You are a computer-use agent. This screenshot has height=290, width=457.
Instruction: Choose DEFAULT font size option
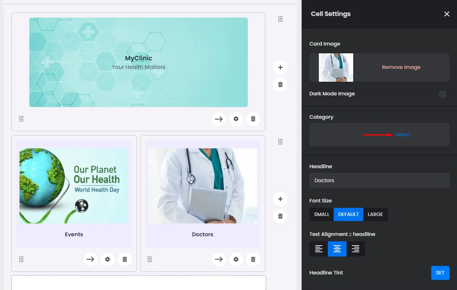tap(349, 214)
